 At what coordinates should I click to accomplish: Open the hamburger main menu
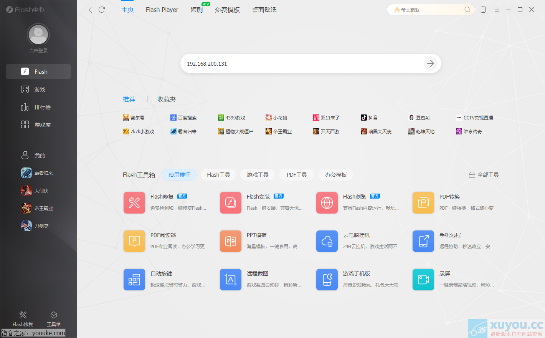[497, 10]
